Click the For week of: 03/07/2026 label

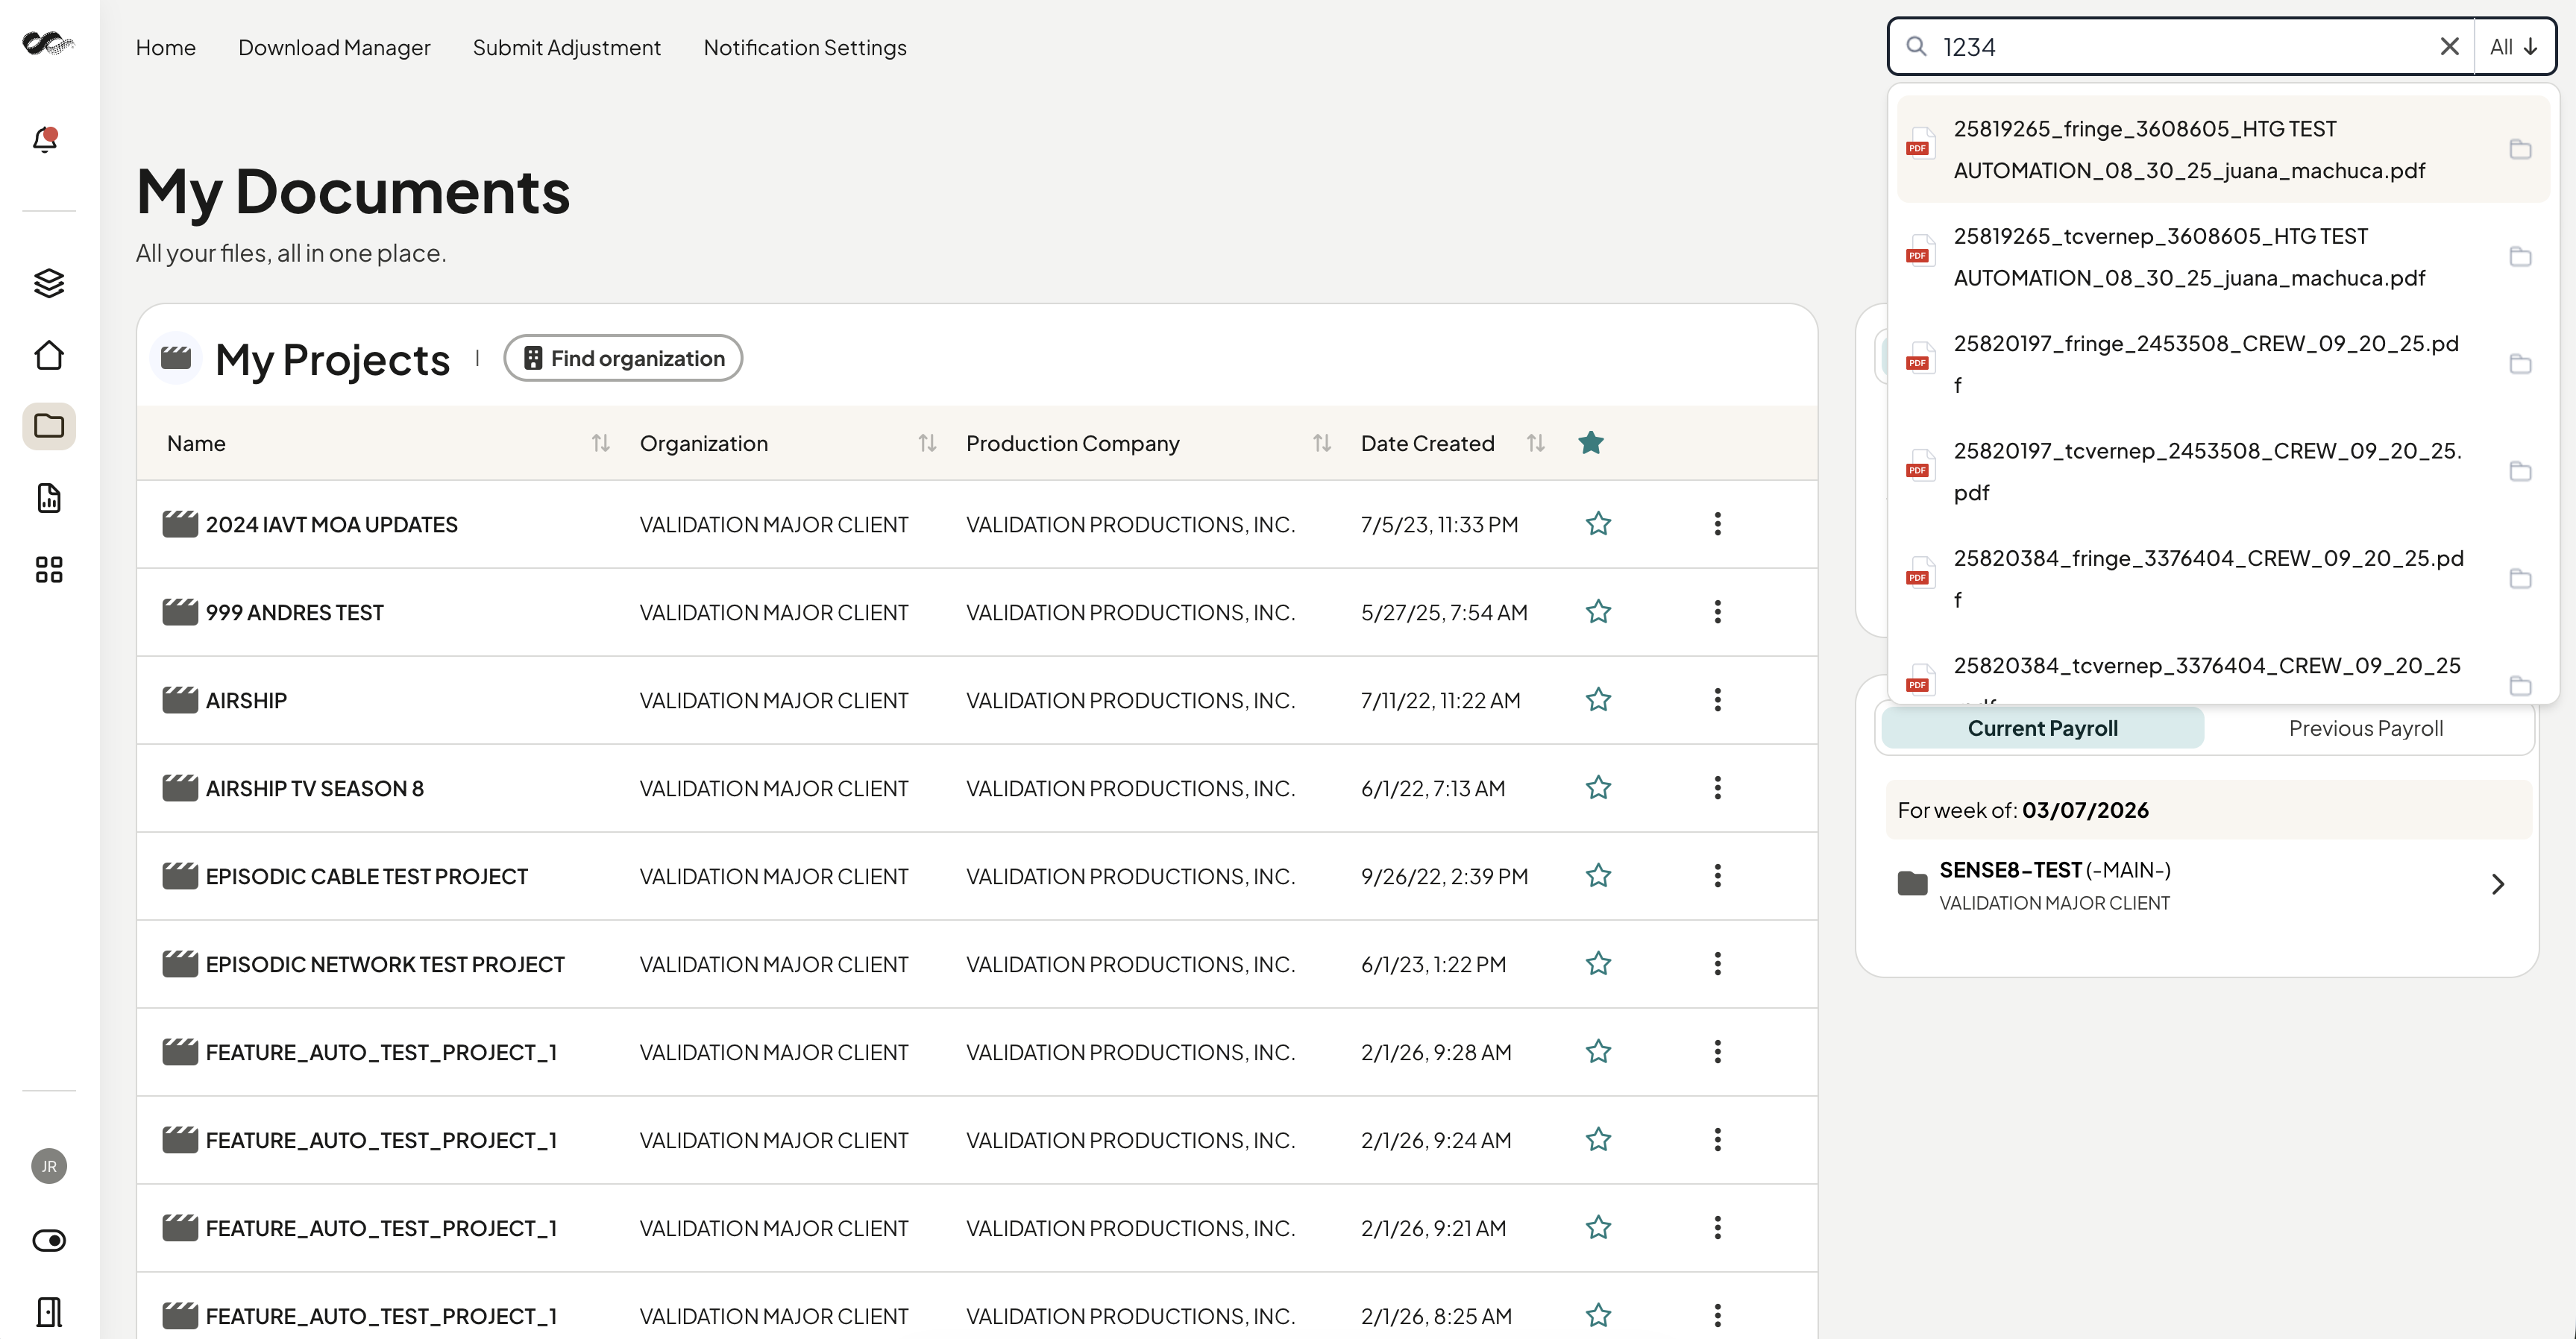[2023, 810]
